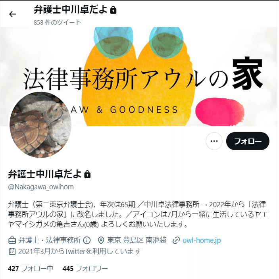Click the 東京 豊島区 南池袋 location text
279x279 pixels.
click(137, 241)
